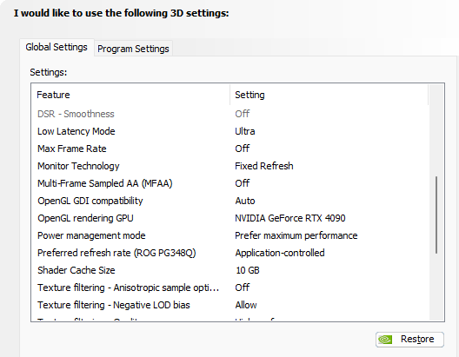459x357 pixels.
Task: Select the DSR - Smoothness row
Action: pos(230,114)
